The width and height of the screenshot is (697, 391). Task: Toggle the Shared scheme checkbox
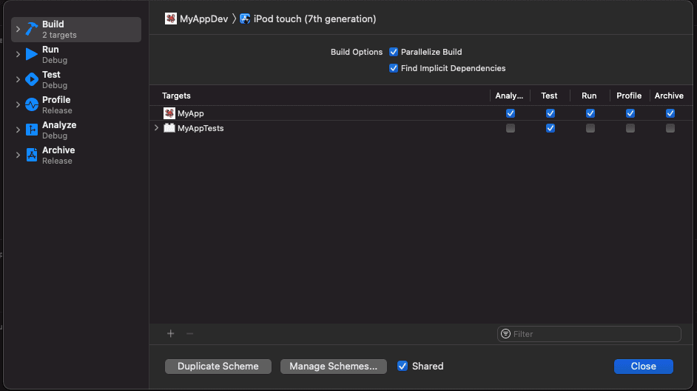403,366
